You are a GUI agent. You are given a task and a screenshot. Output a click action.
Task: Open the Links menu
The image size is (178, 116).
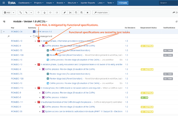pyautogui.click(x=101, y=3)
